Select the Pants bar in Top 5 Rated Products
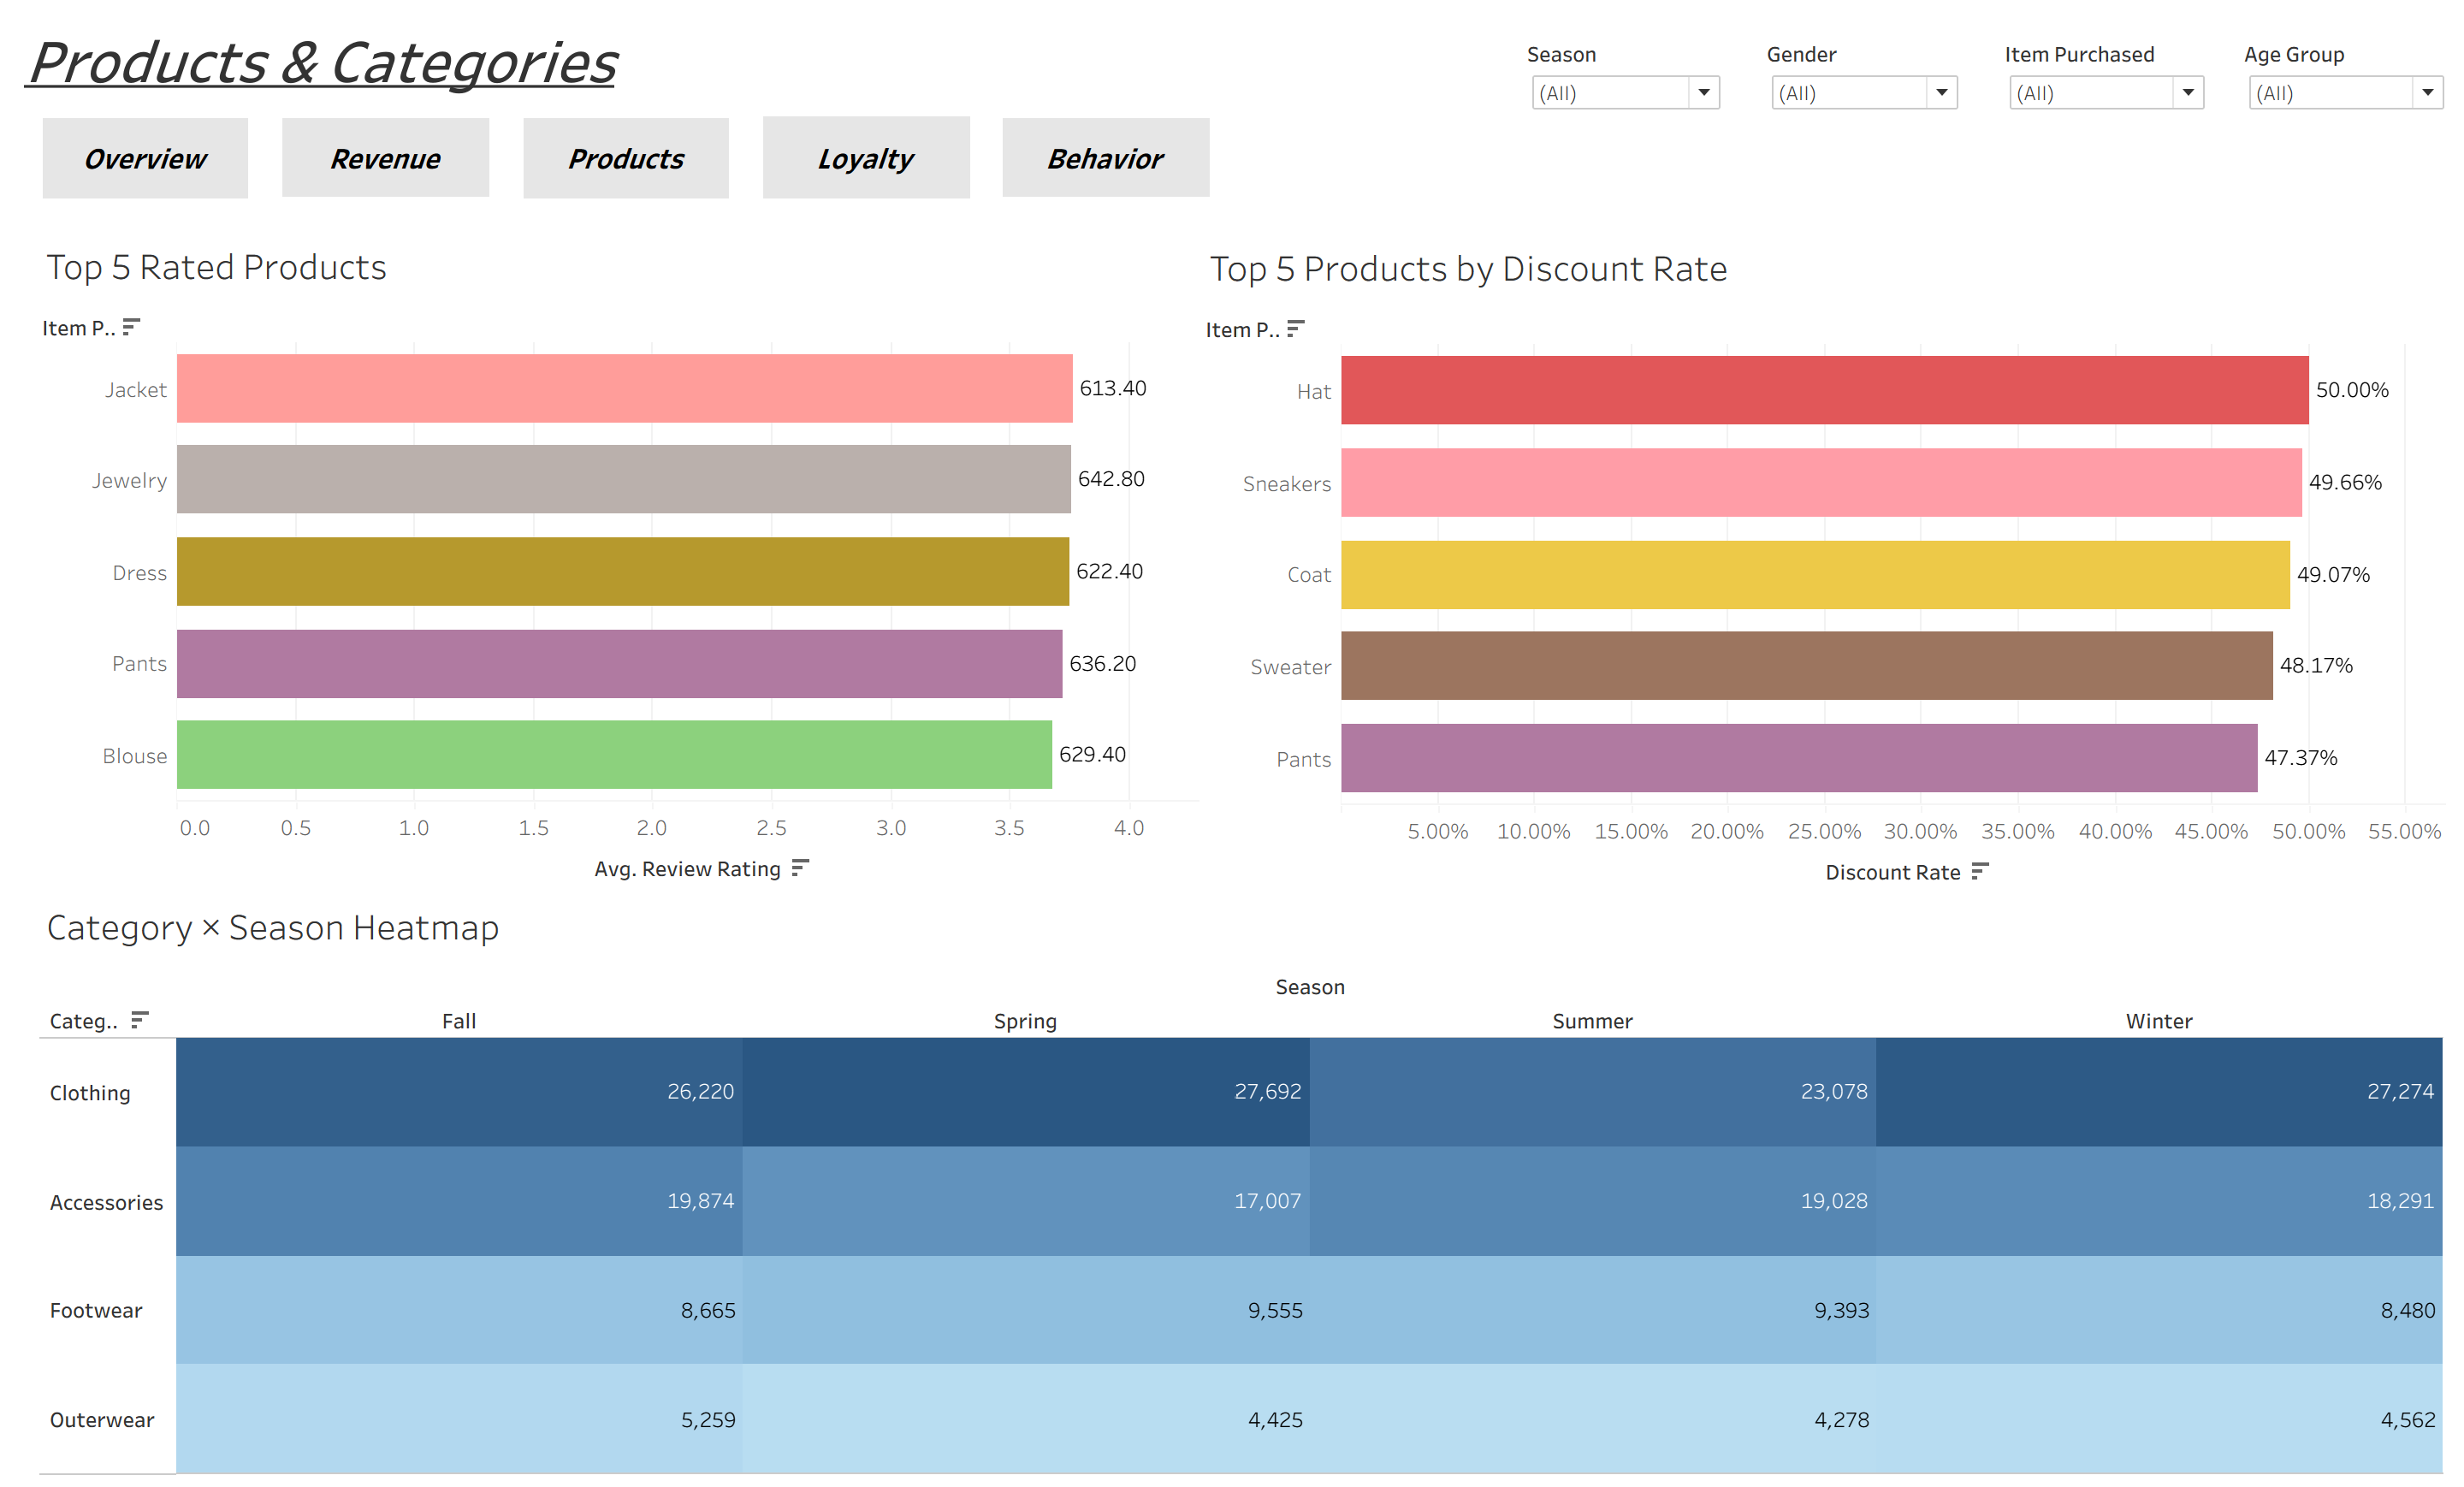2464x1487 pixels. tap(619, 663)
